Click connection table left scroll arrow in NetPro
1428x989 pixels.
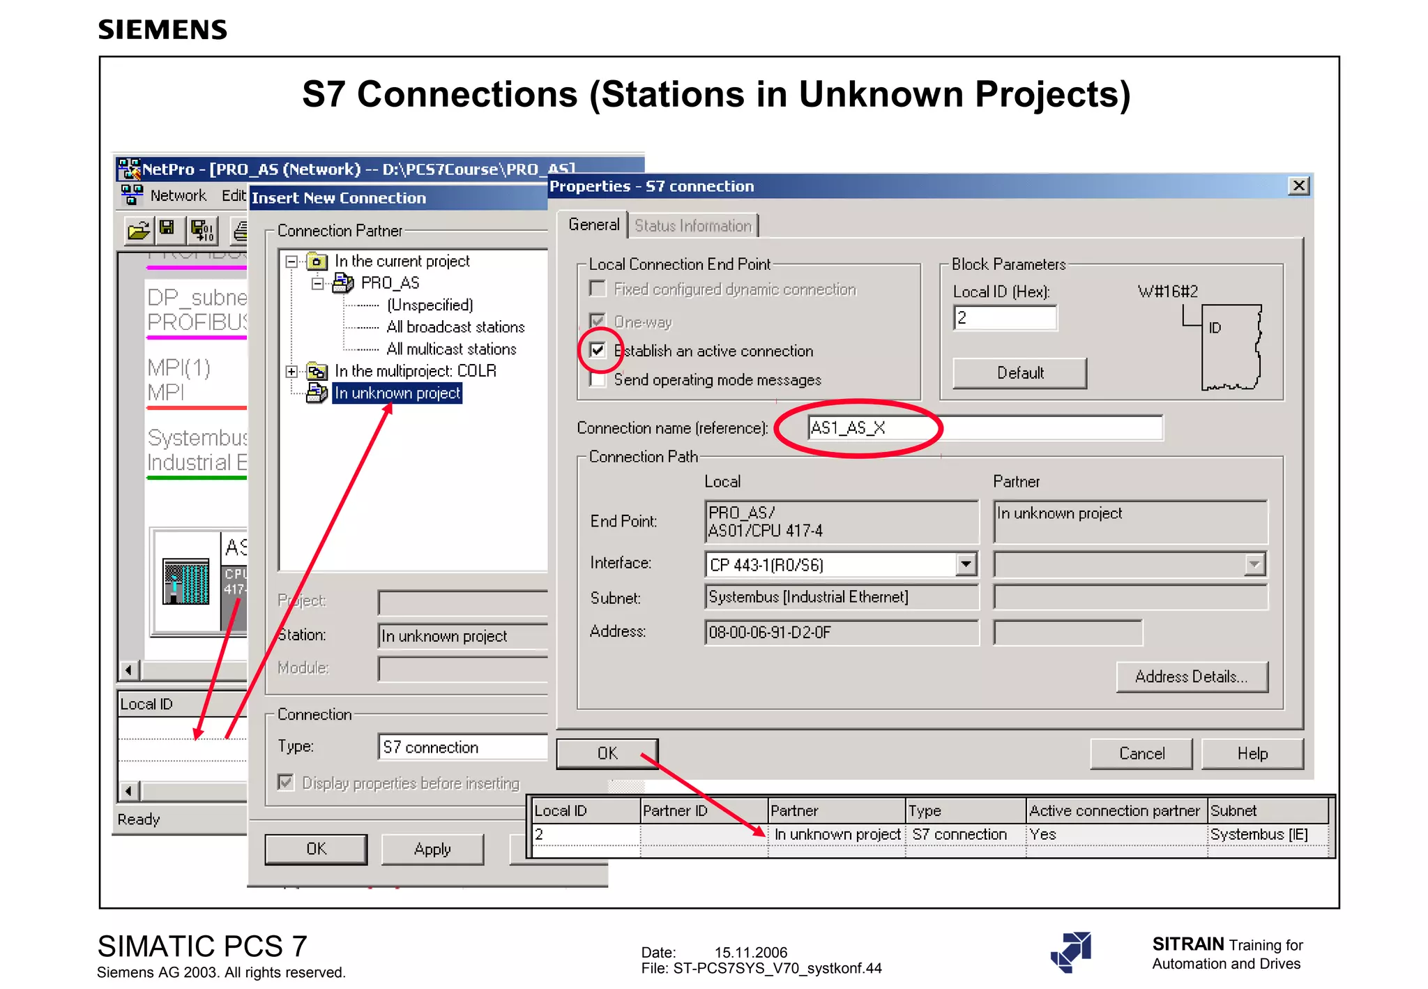tap(128, 791)
